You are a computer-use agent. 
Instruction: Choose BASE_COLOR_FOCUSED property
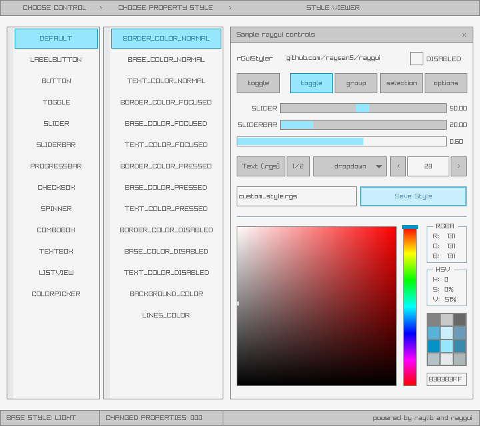166,124
